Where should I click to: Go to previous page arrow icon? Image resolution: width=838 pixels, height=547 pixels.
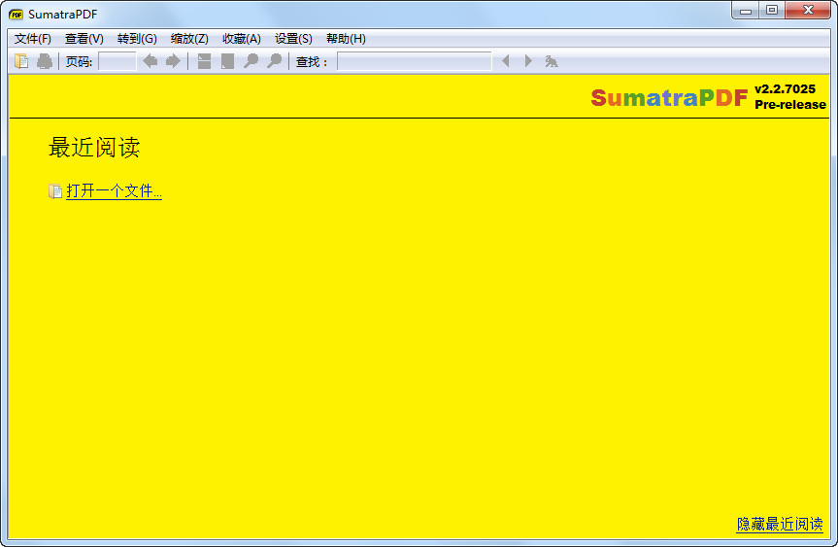coord(151,61)
